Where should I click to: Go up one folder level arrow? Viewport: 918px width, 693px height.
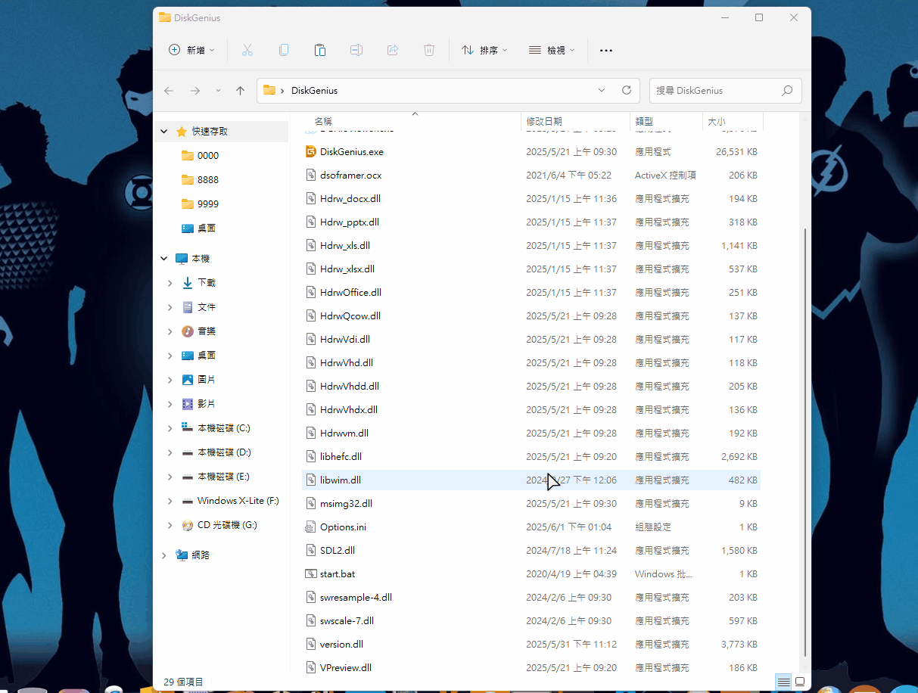(x=240, y=91)
